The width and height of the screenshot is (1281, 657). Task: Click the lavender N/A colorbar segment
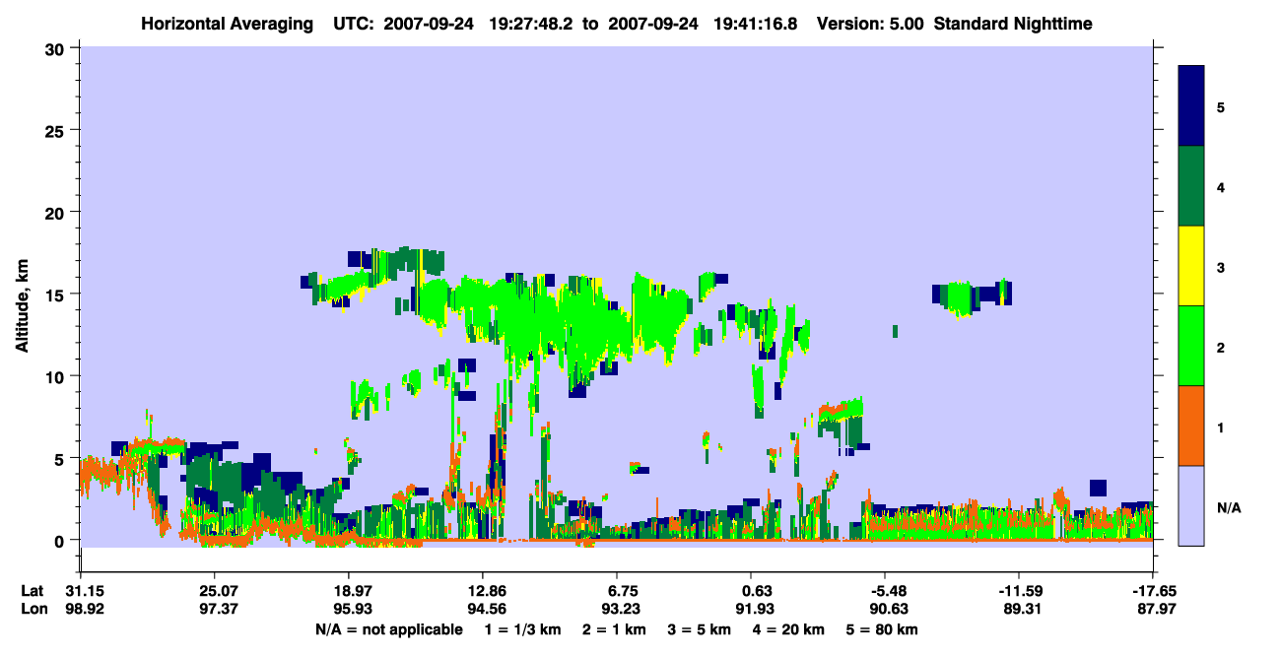point(1191,505)
